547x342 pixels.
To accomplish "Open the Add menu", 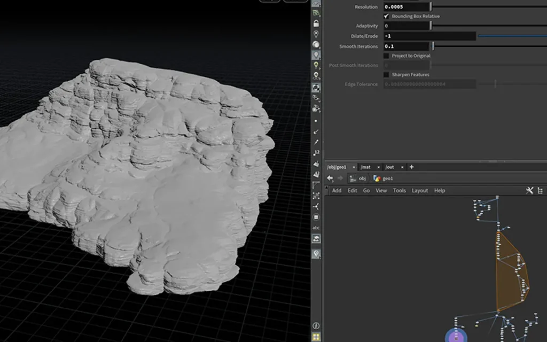I will [x=337, y=191].
